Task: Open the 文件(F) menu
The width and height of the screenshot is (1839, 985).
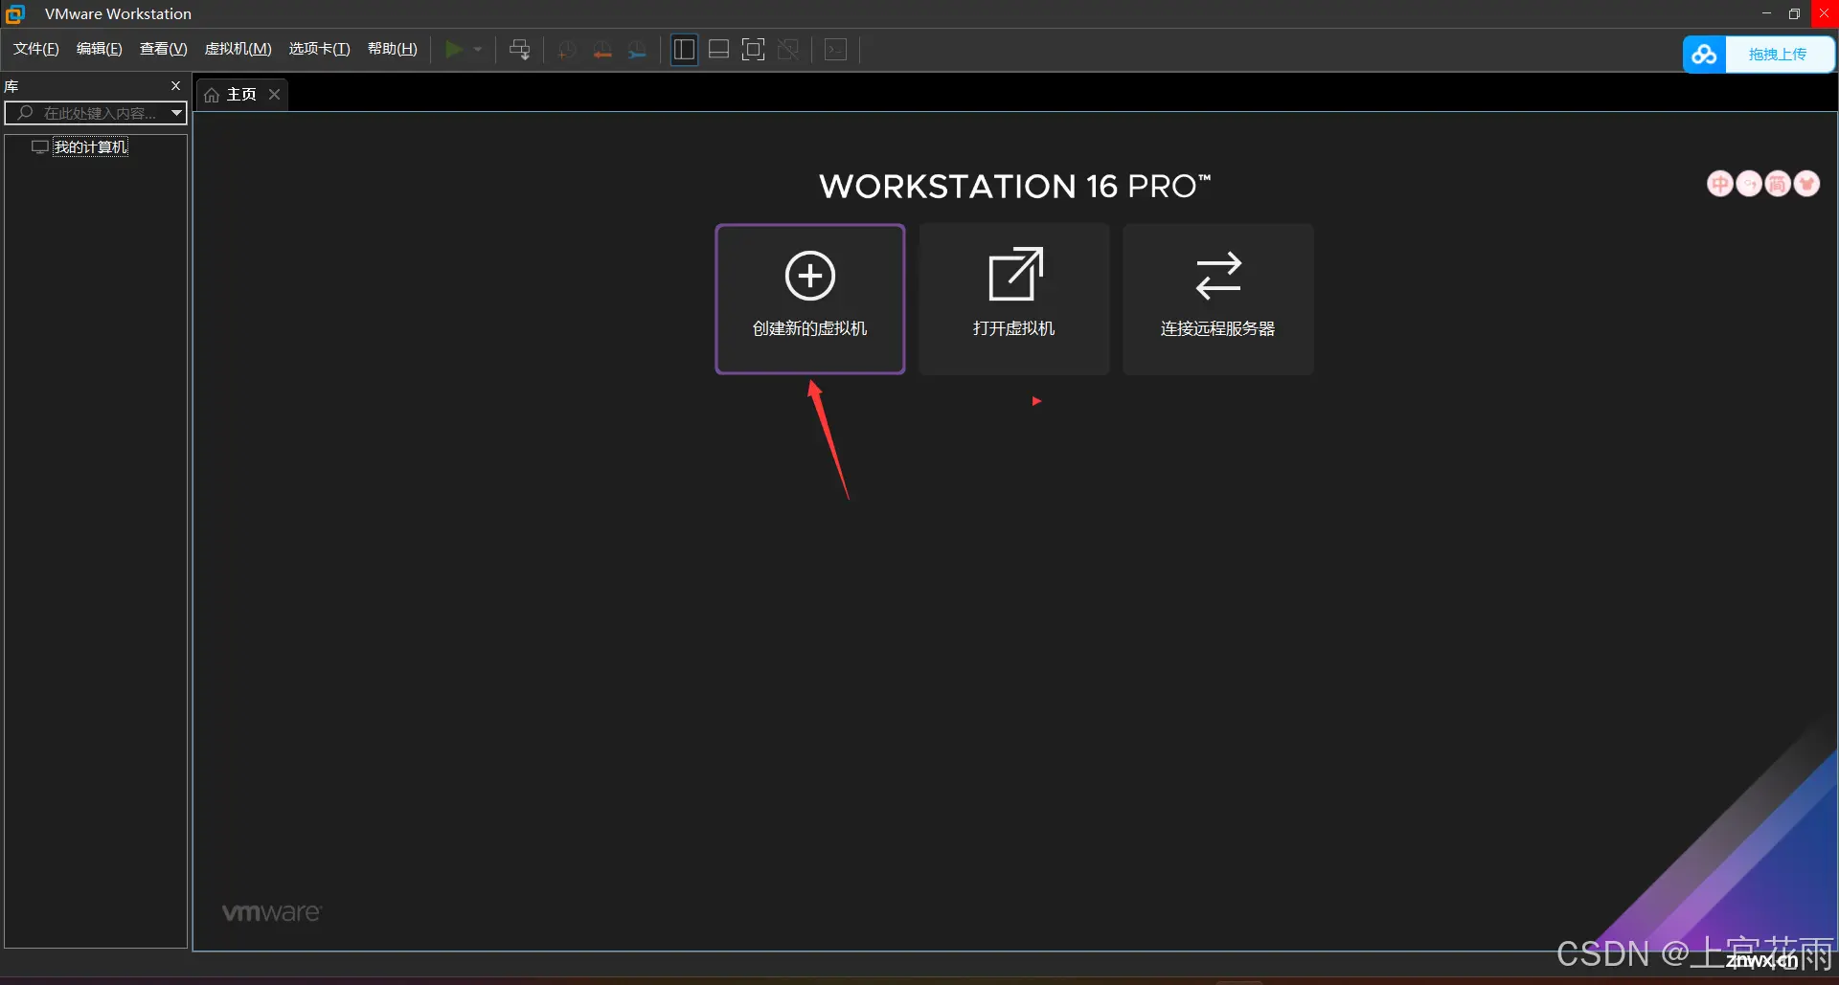Action: (x=36, y=49)
